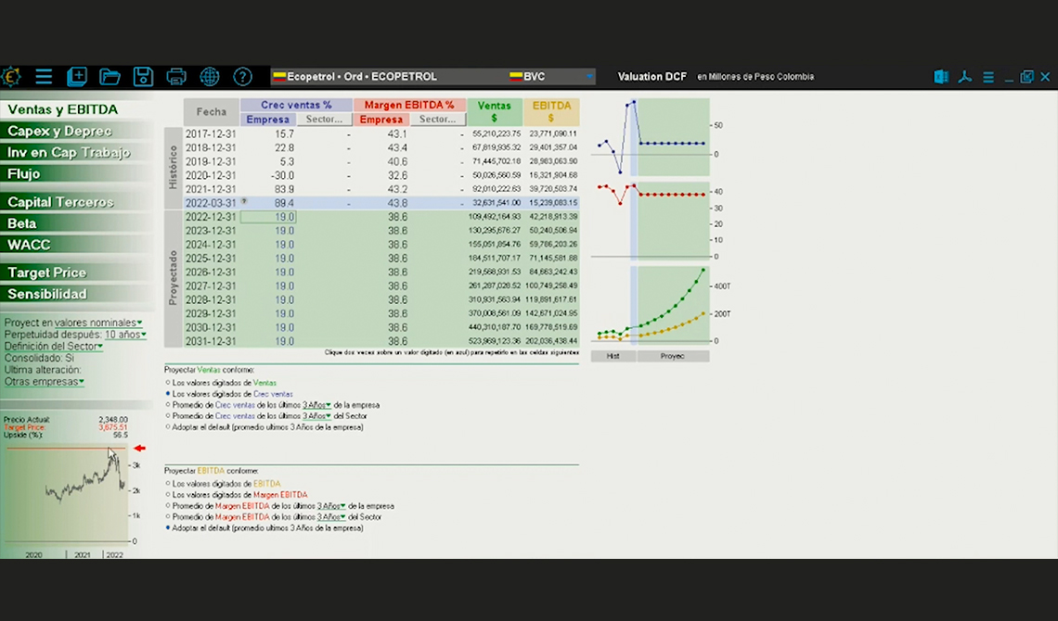Open the Target Price section

tap(76, 272)
